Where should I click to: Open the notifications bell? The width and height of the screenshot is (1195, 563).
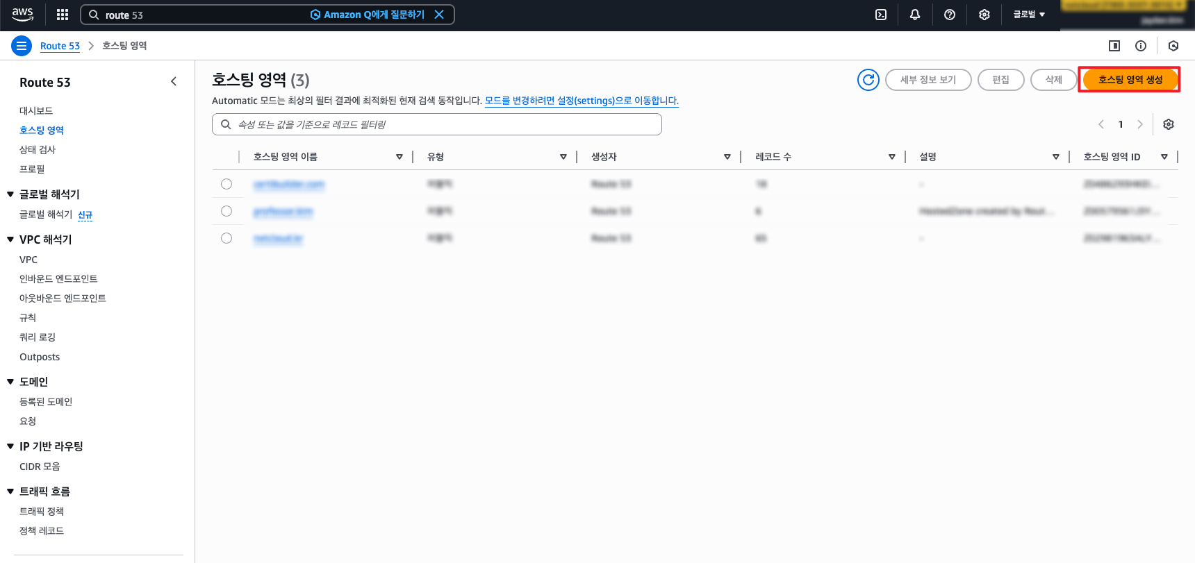point(915,15)
